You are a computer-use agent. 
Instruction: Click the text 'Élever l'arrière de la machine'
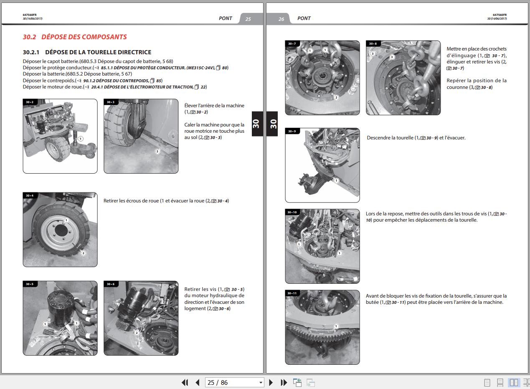click(x=214, y=106)
